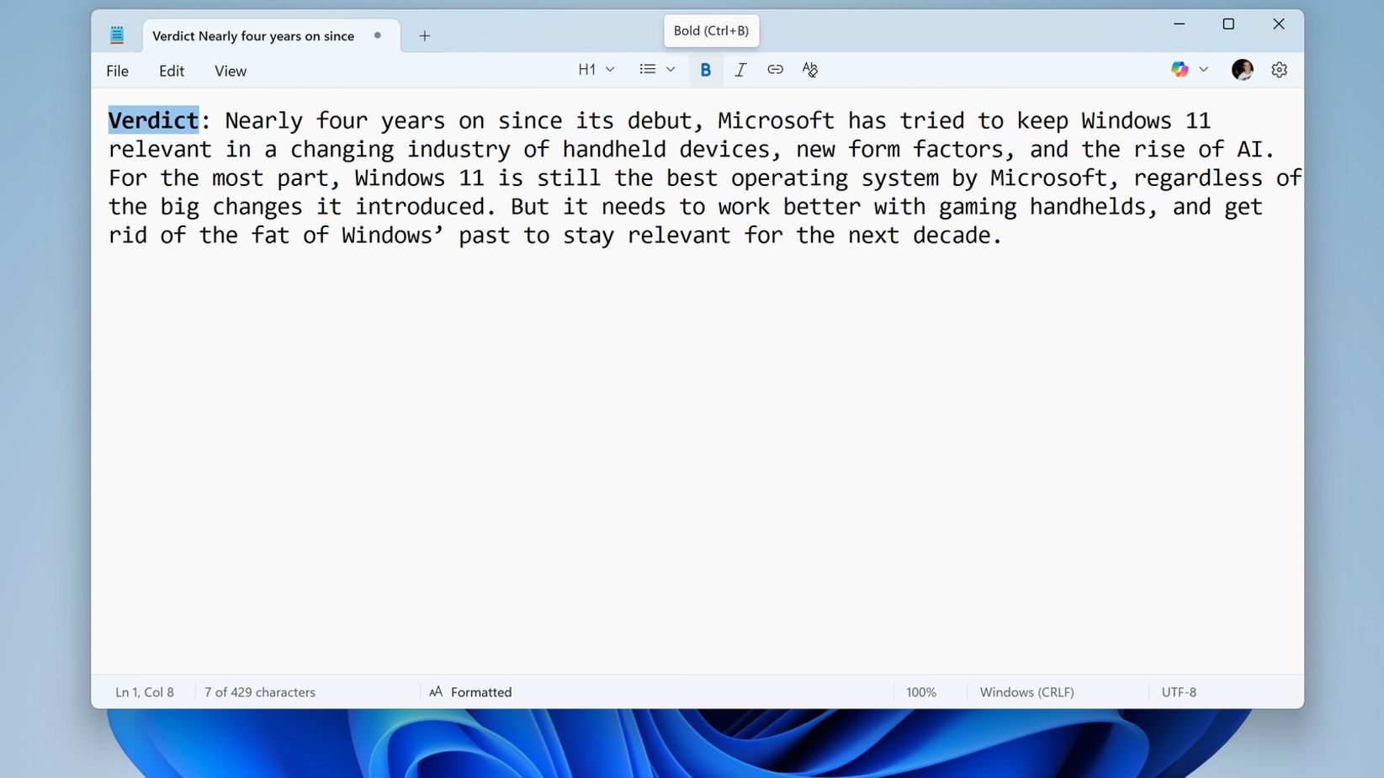
Task: Click the Windows (CRLF) line ending indicator
Action: (1026, 691)
